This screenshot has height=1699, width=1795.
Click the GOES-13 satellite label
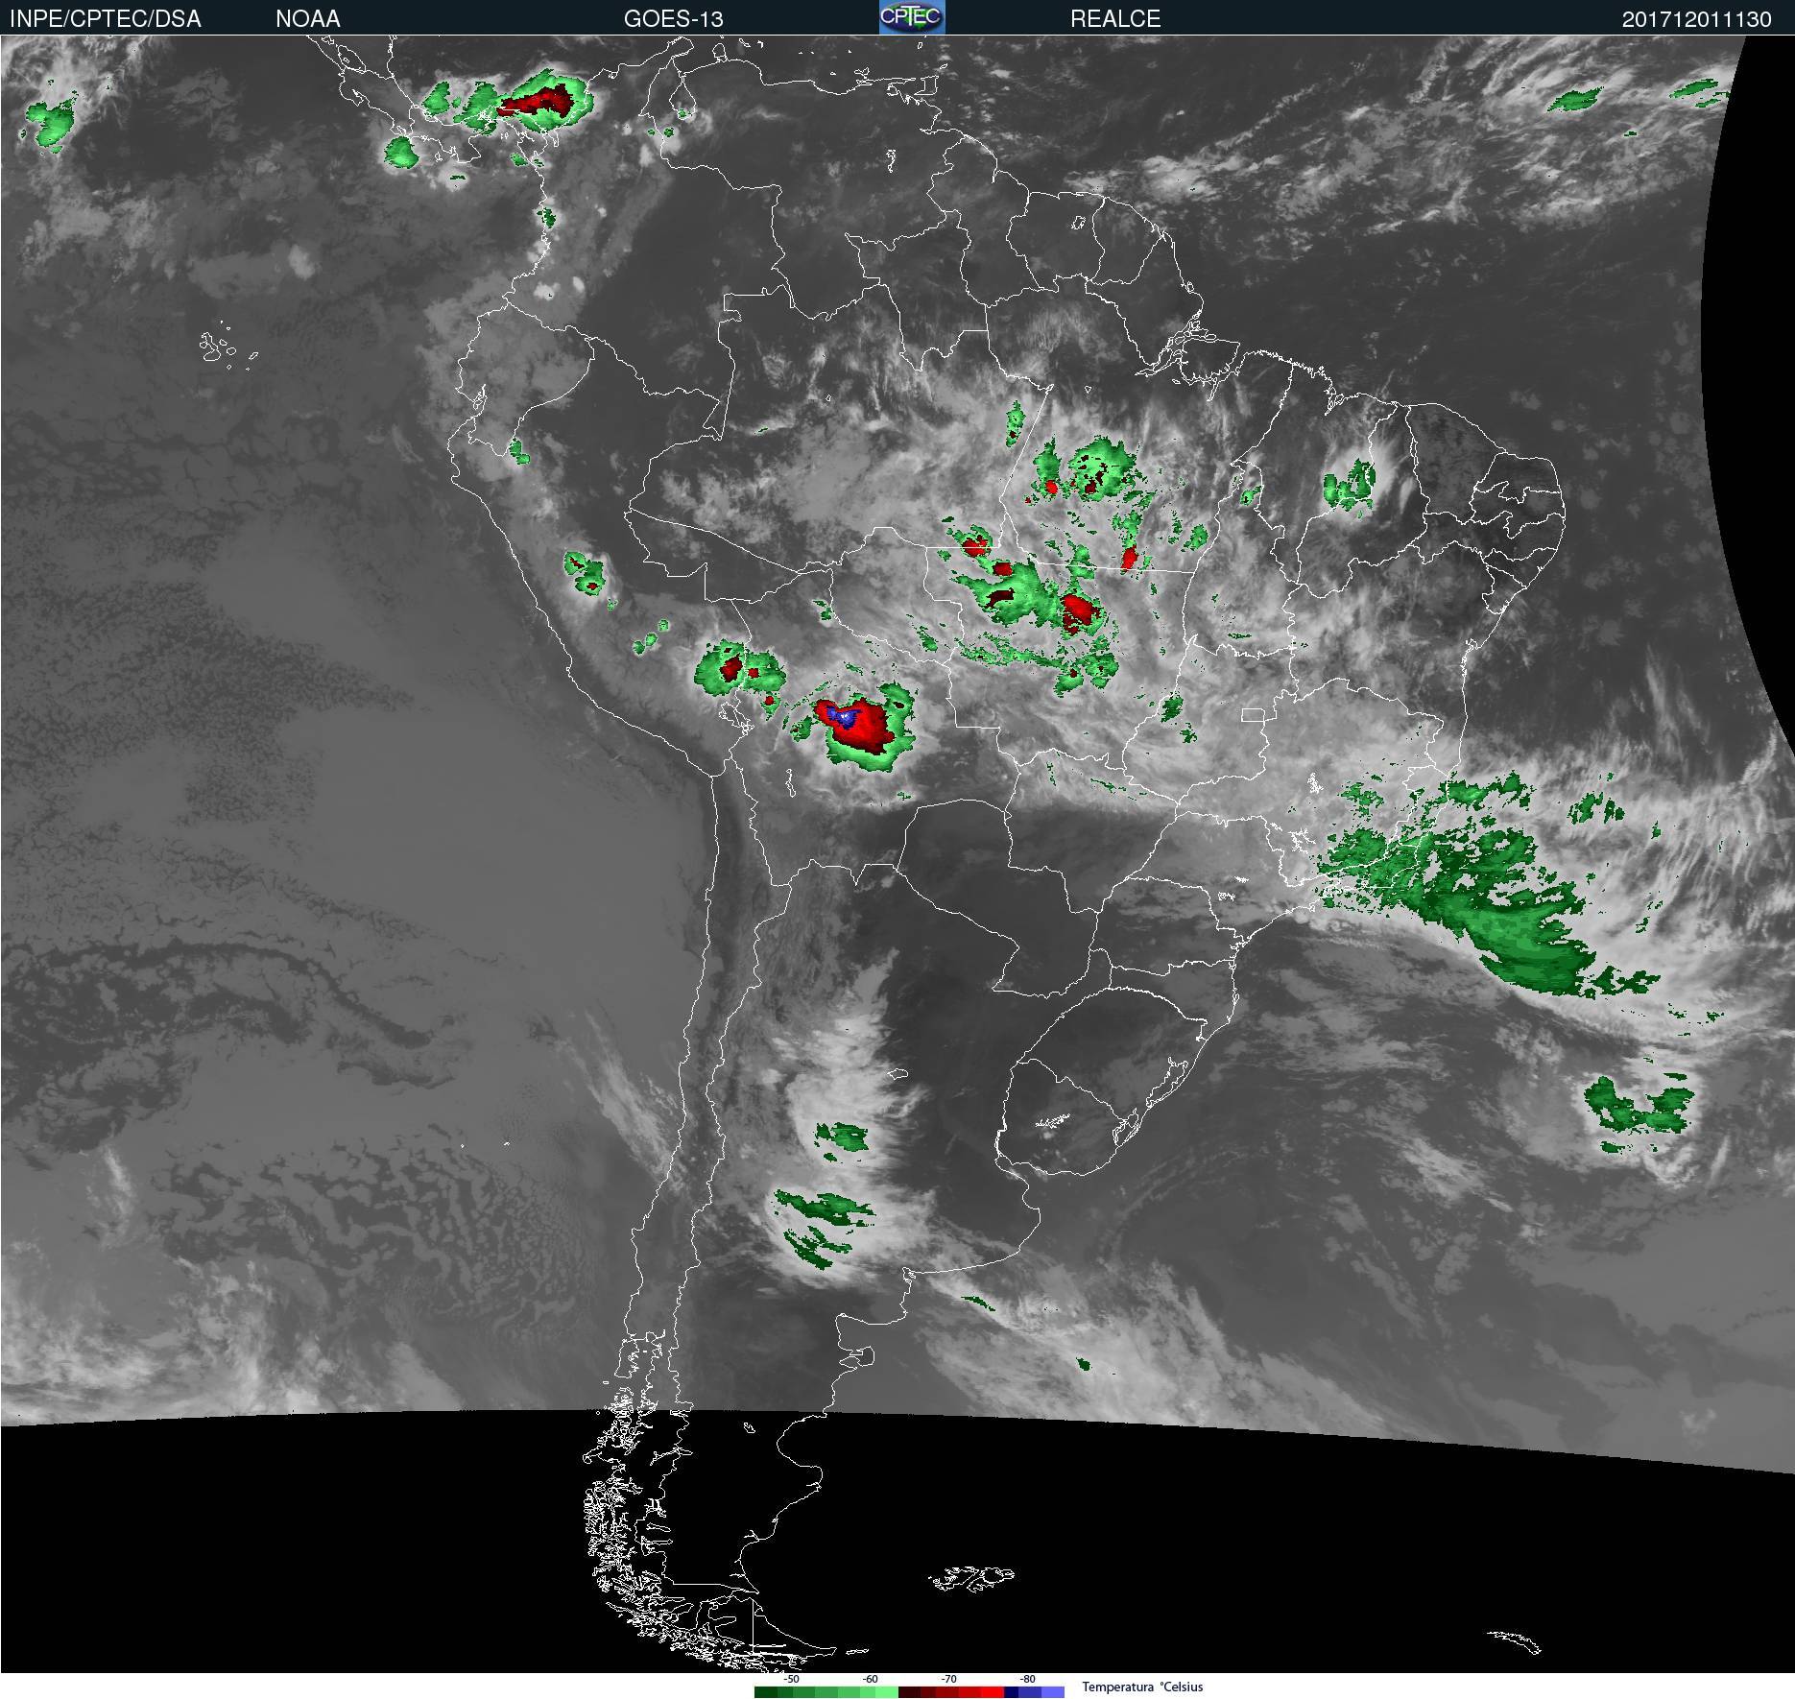pos(673,19)
